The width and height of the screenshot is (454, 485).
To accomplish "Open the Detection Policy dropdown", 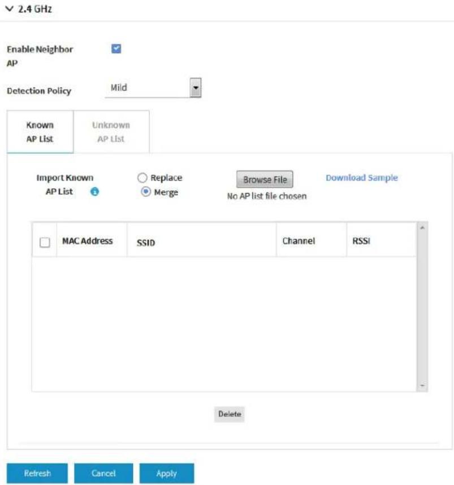I will 153,88.
